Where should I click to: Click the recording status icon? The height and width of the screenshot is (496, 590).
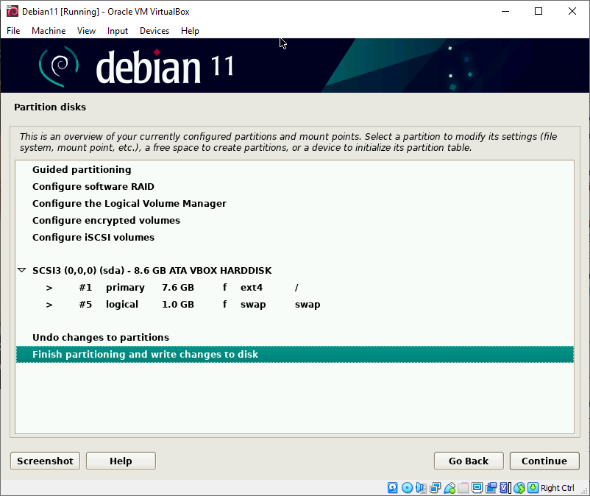click(491, 488)
